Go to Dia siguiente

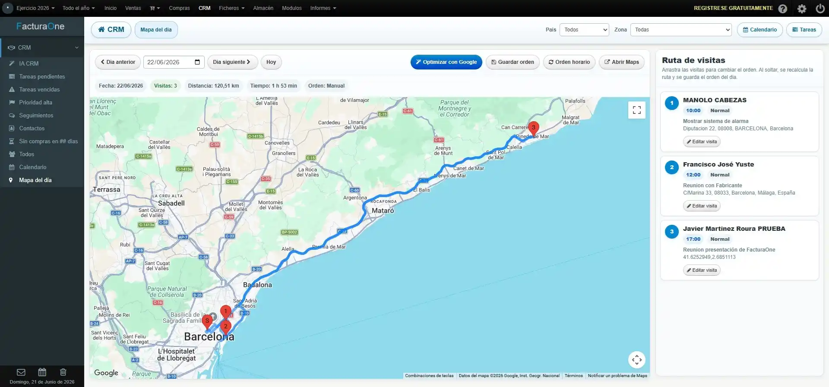tap(232, 62)
